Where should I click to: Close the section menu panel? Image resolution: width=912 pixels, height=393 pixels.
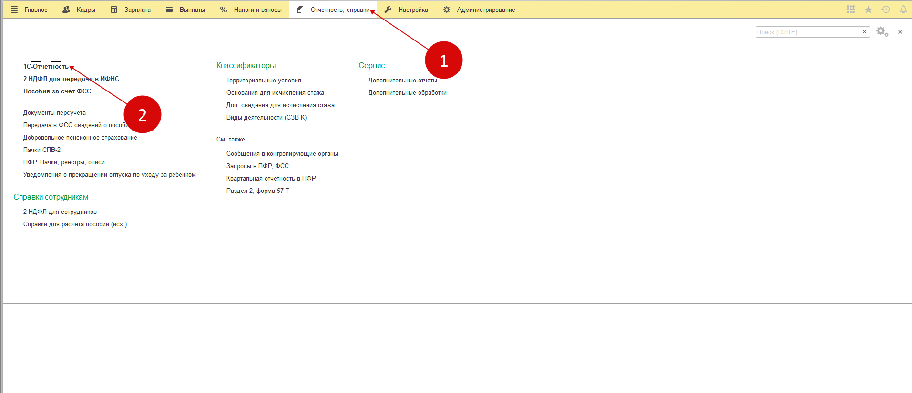pos(900,32)
